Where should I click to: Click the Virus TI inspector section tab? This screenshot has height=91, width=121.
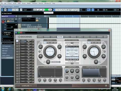pos(8,58)
